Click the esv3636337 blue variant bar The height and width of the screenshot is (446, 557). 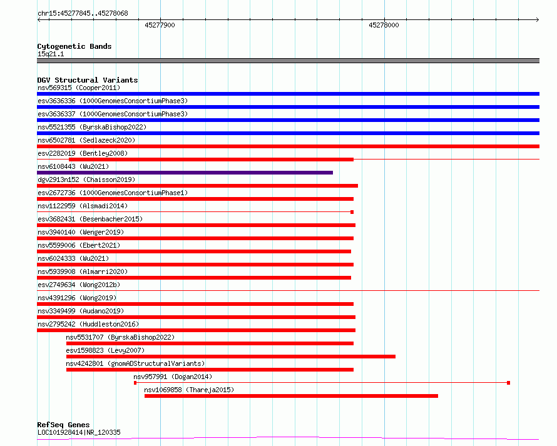click(288, 120)
